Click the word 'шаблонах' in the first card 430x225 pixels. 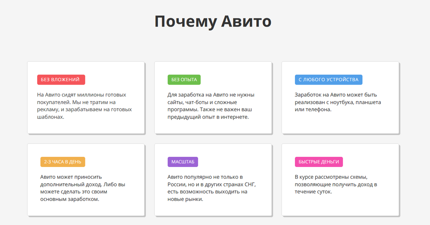click(x=50, y=117)
